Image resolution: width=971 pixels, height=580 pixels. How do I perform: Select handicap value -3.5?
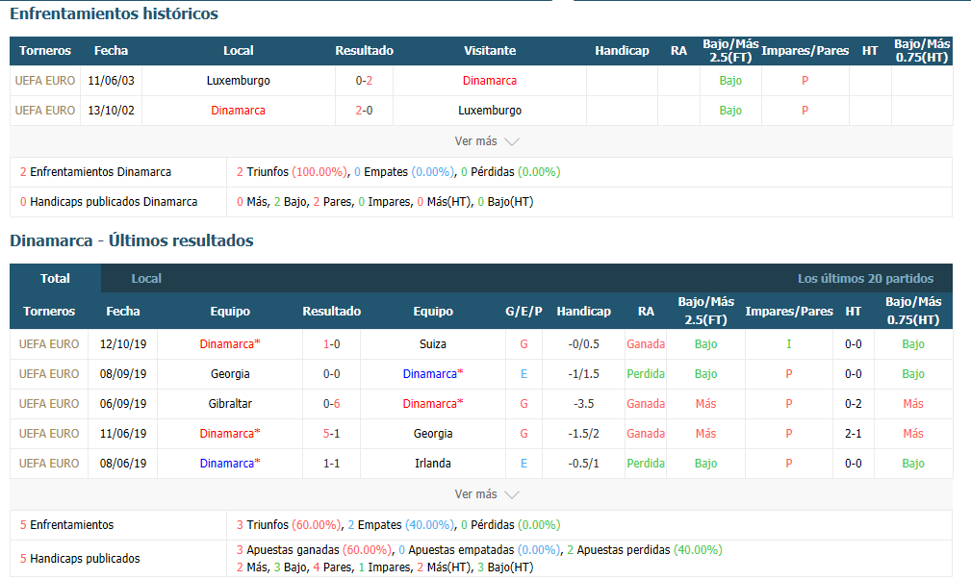click(583, 404)
